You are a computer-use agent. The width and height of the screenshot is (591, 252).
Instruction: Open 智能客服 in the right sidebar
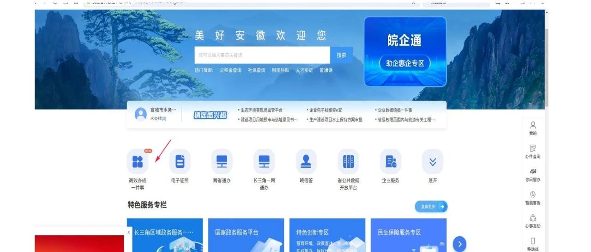[x=533, y=198]
